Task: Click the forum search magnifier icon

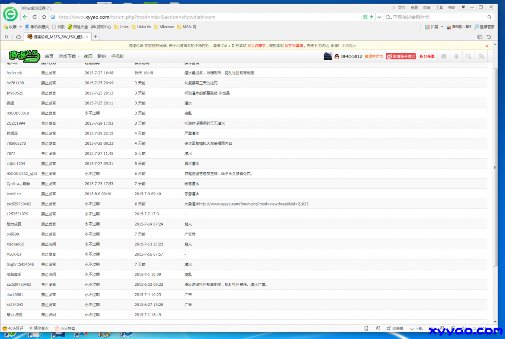Action: pyautogui.click(x=469, y=56)
